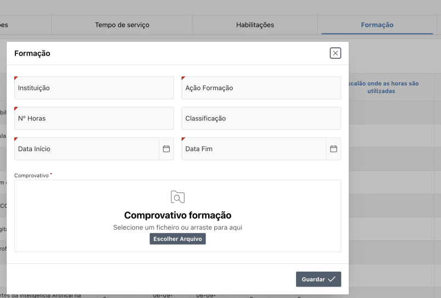Viewport: 441px width, 298px height.
Task: Open the Data Início calendar picker
Action: (x=166, y=149)
